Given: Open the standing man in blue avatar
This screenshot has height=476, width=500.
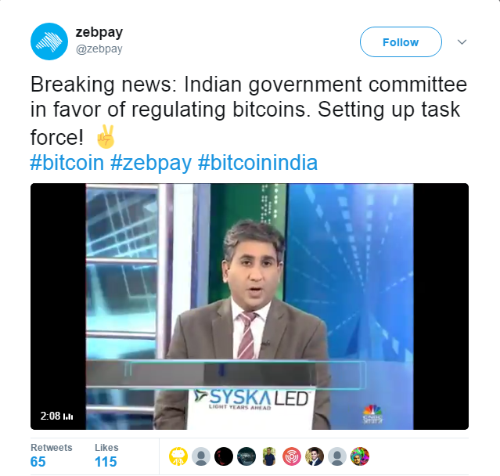Looking at the screenshot, I should 269,456.
